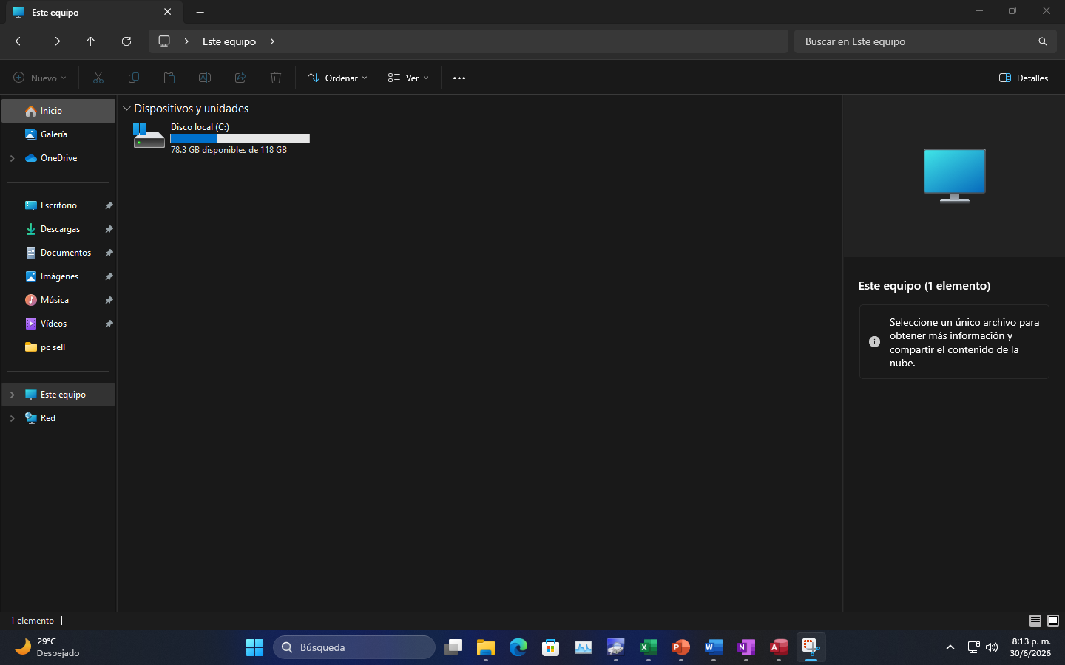
Task: Open the Ordenar dropdown
Action: coord(337,78)
